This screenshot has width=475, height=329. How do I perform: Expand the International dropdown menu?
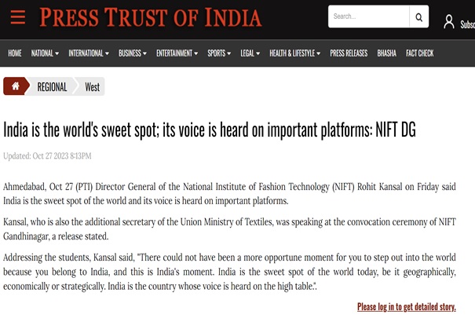(89, 53)
